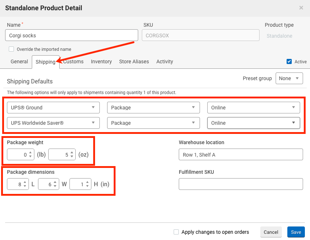Check Override the imported name box
This screenshot has height=240, width=310.
click(11, 49)
